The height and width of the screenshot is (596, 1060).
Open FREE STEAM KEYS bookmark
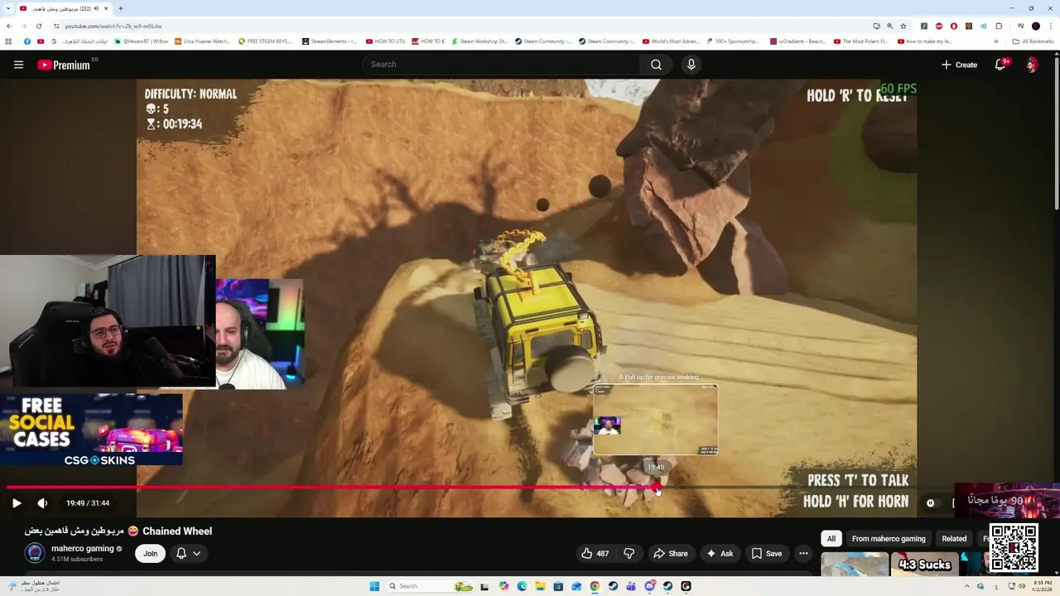pos(265,41)
